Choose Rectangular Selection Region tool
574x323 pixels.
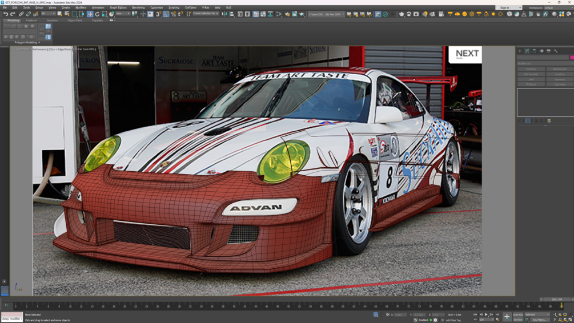(x=74, y=14)
